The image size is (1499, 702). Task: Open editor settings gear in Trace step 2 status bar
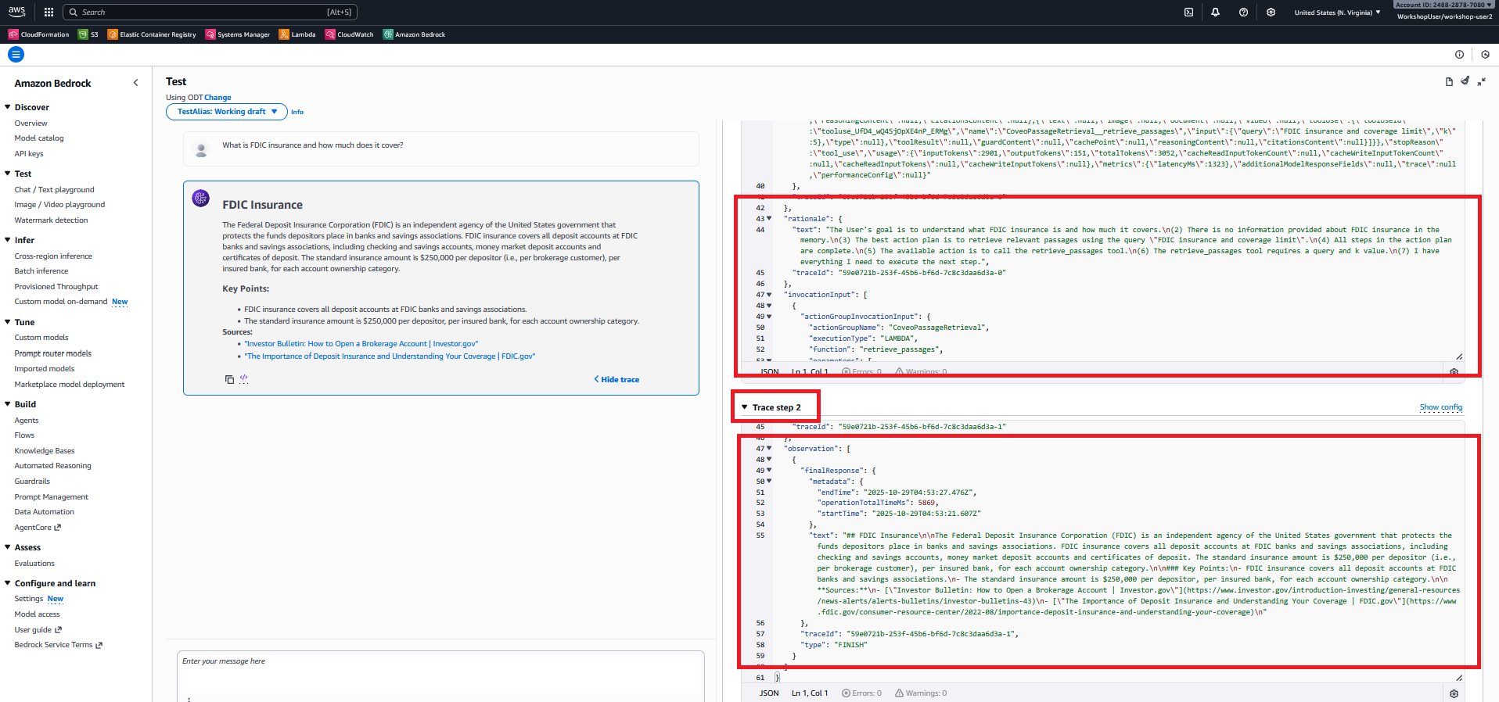1454,693
